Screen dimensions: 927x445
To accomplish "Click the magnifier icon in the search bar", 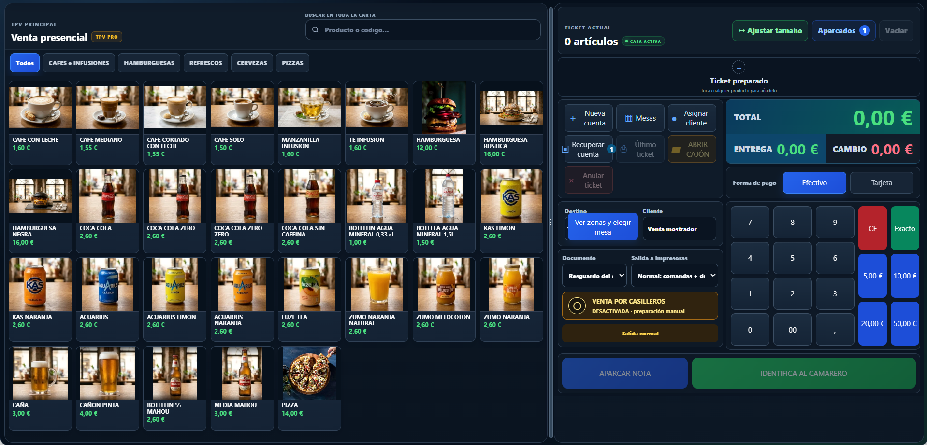I will pos(315,30).
